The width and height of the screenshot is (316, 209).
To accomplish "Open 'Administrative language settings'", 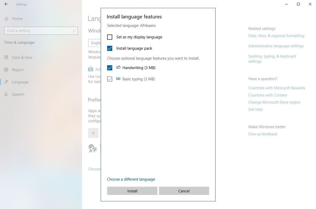I will click(276, 46).
